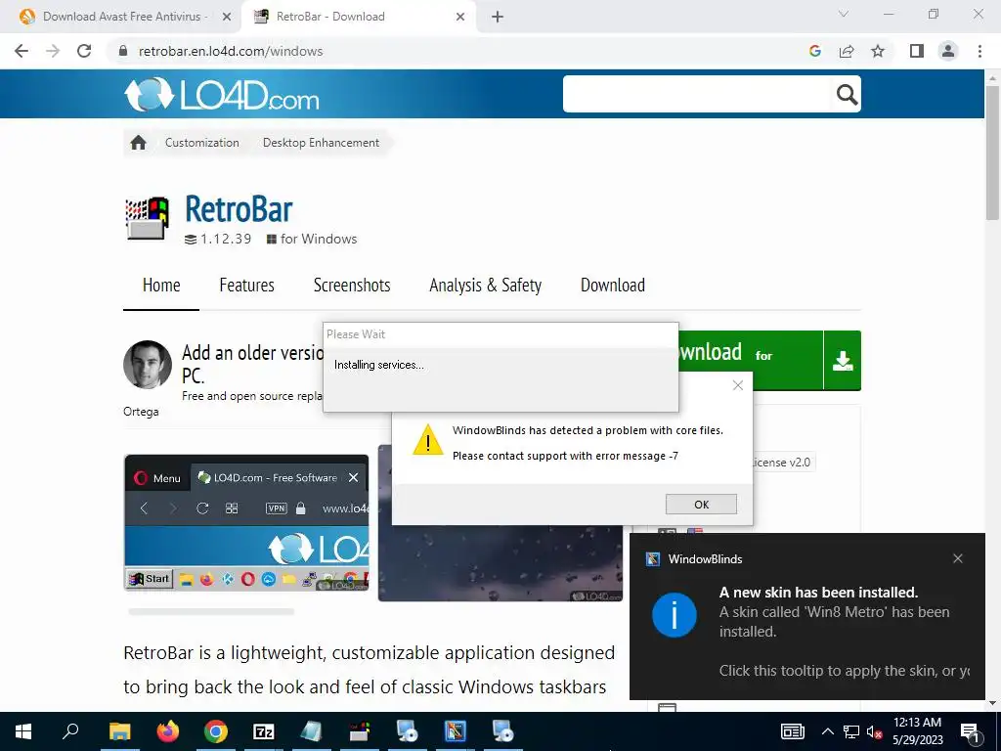The image size is (1001, 751).
Task: Open the Home page tab
Action: point(161,285)
